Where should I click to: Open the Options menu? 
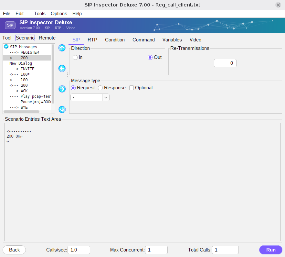pos(59,14)
